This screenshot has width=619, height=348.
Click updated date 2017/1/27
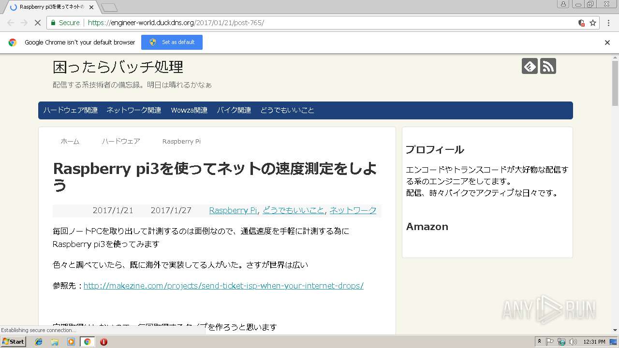pyautogui.click(x=171, y=210)
